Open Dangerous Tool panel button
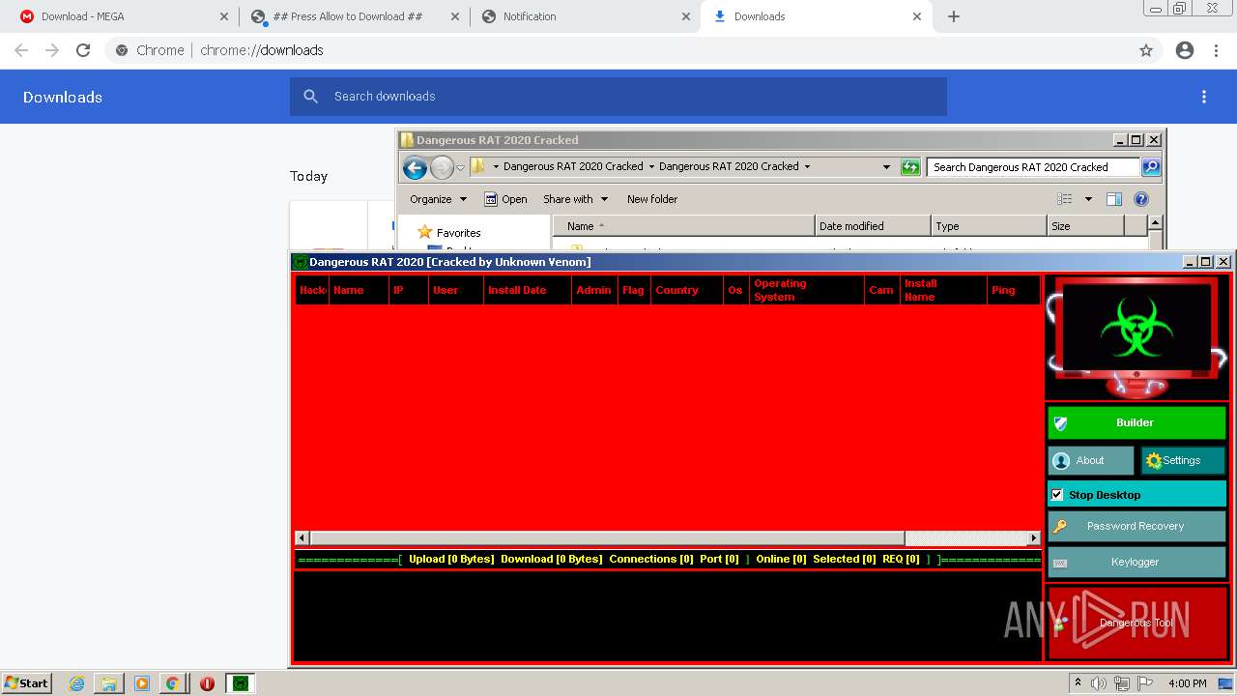The image size is (1237, 696). 1136,623
